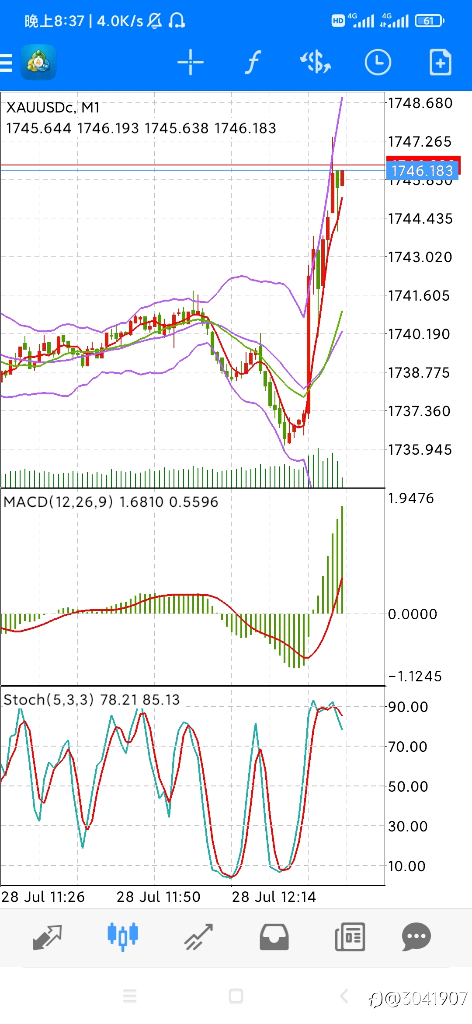Tap the Stochastic 10.00 level label
Screen dimensions: 472x1024
[406, 866]
